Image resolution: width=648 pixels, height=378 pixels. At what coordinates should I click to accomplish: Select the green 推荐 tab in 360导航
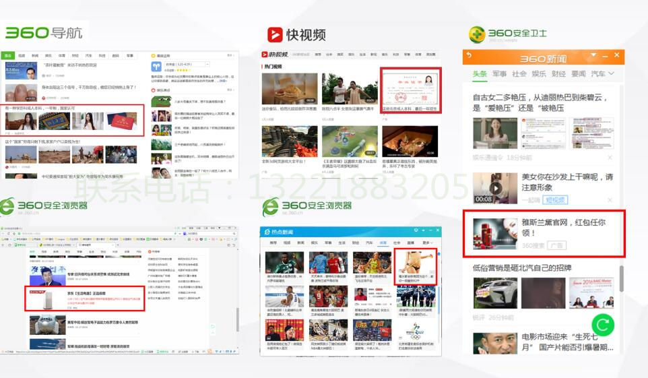pos(8,55)
